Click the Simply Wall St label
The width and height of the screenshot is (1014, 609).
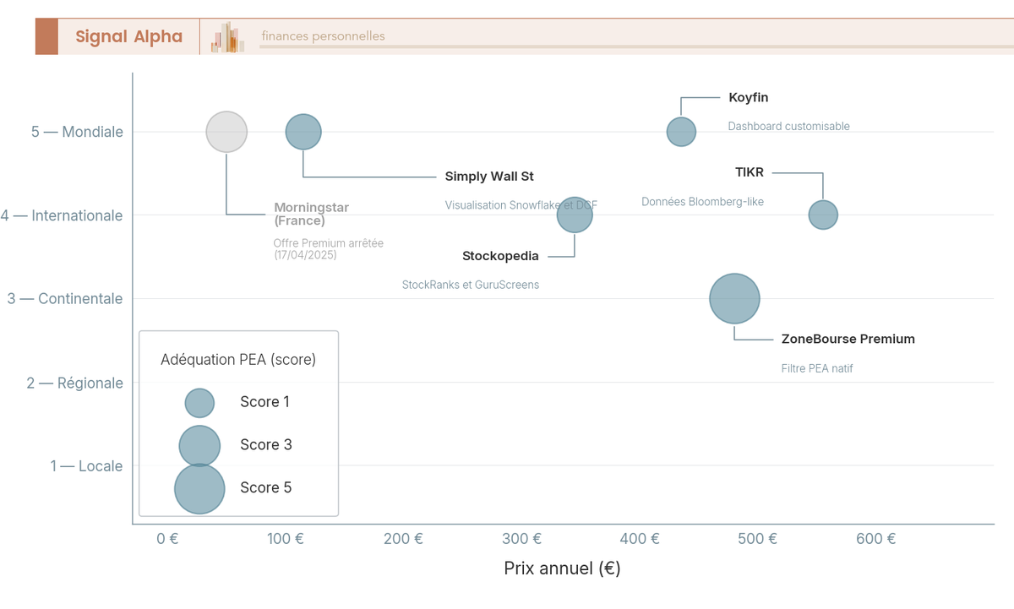489,177
